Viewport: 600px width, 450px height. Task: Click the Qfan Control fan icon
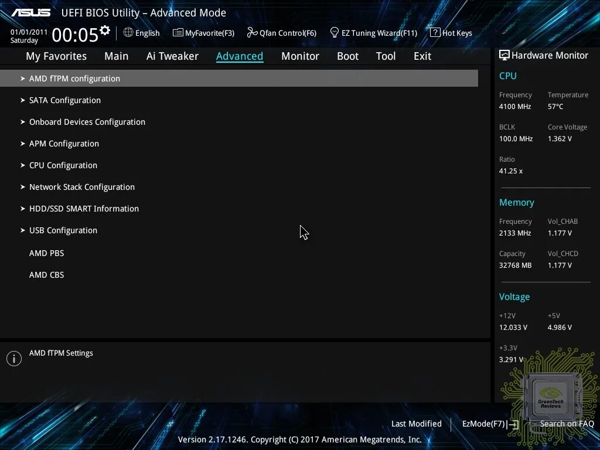pos(252,33)
